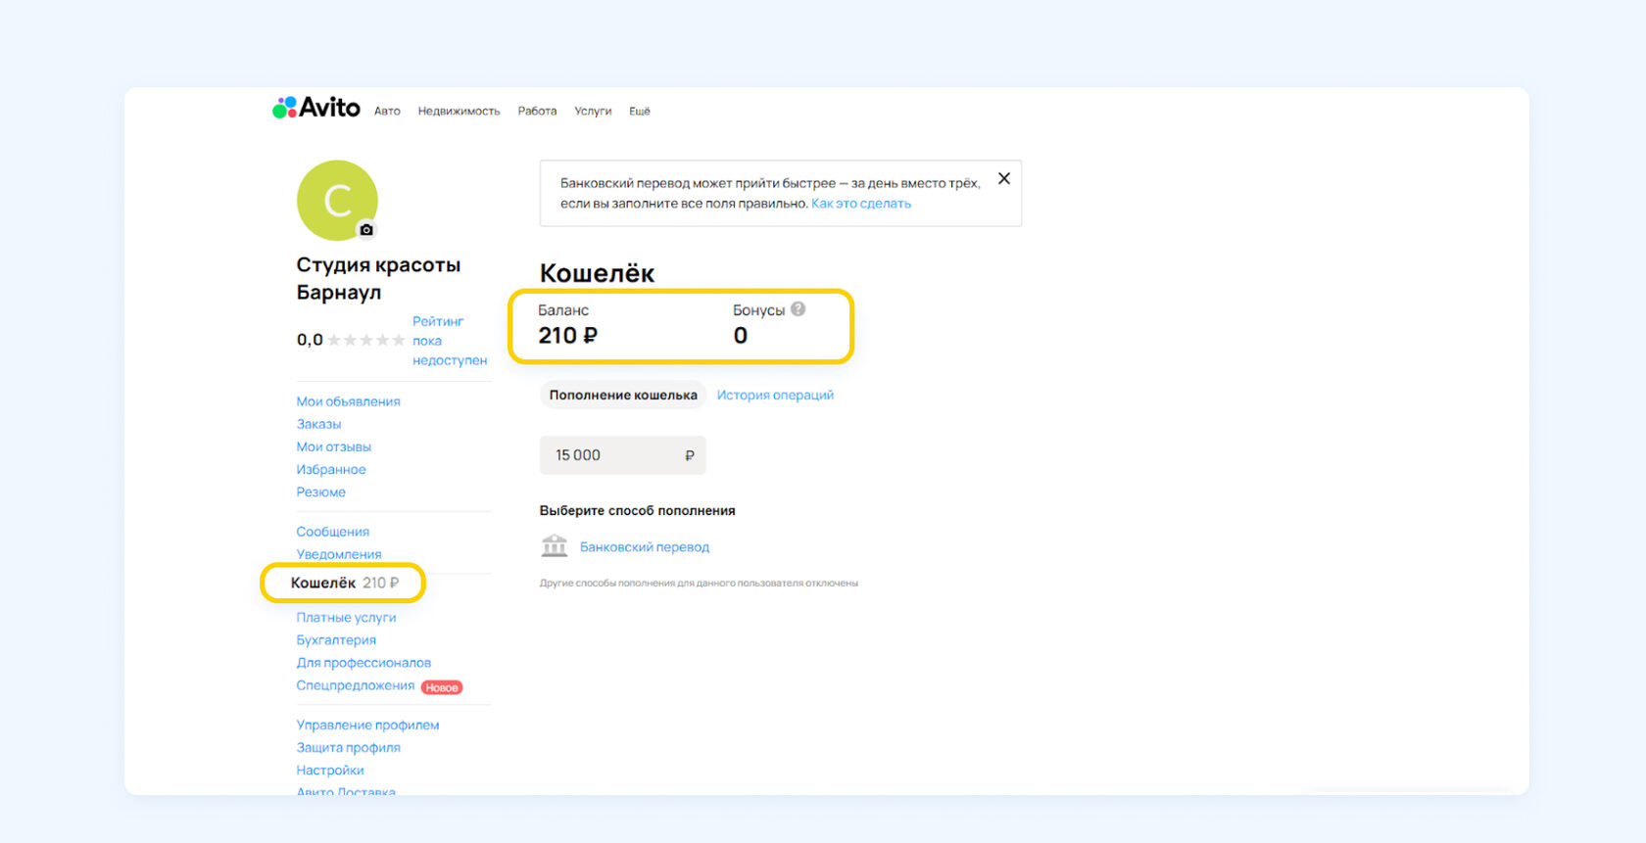The width and height of the screenshot is (1646, 843).
Task: Choose Банковский перевод top-up method
Action: [645, 547]
